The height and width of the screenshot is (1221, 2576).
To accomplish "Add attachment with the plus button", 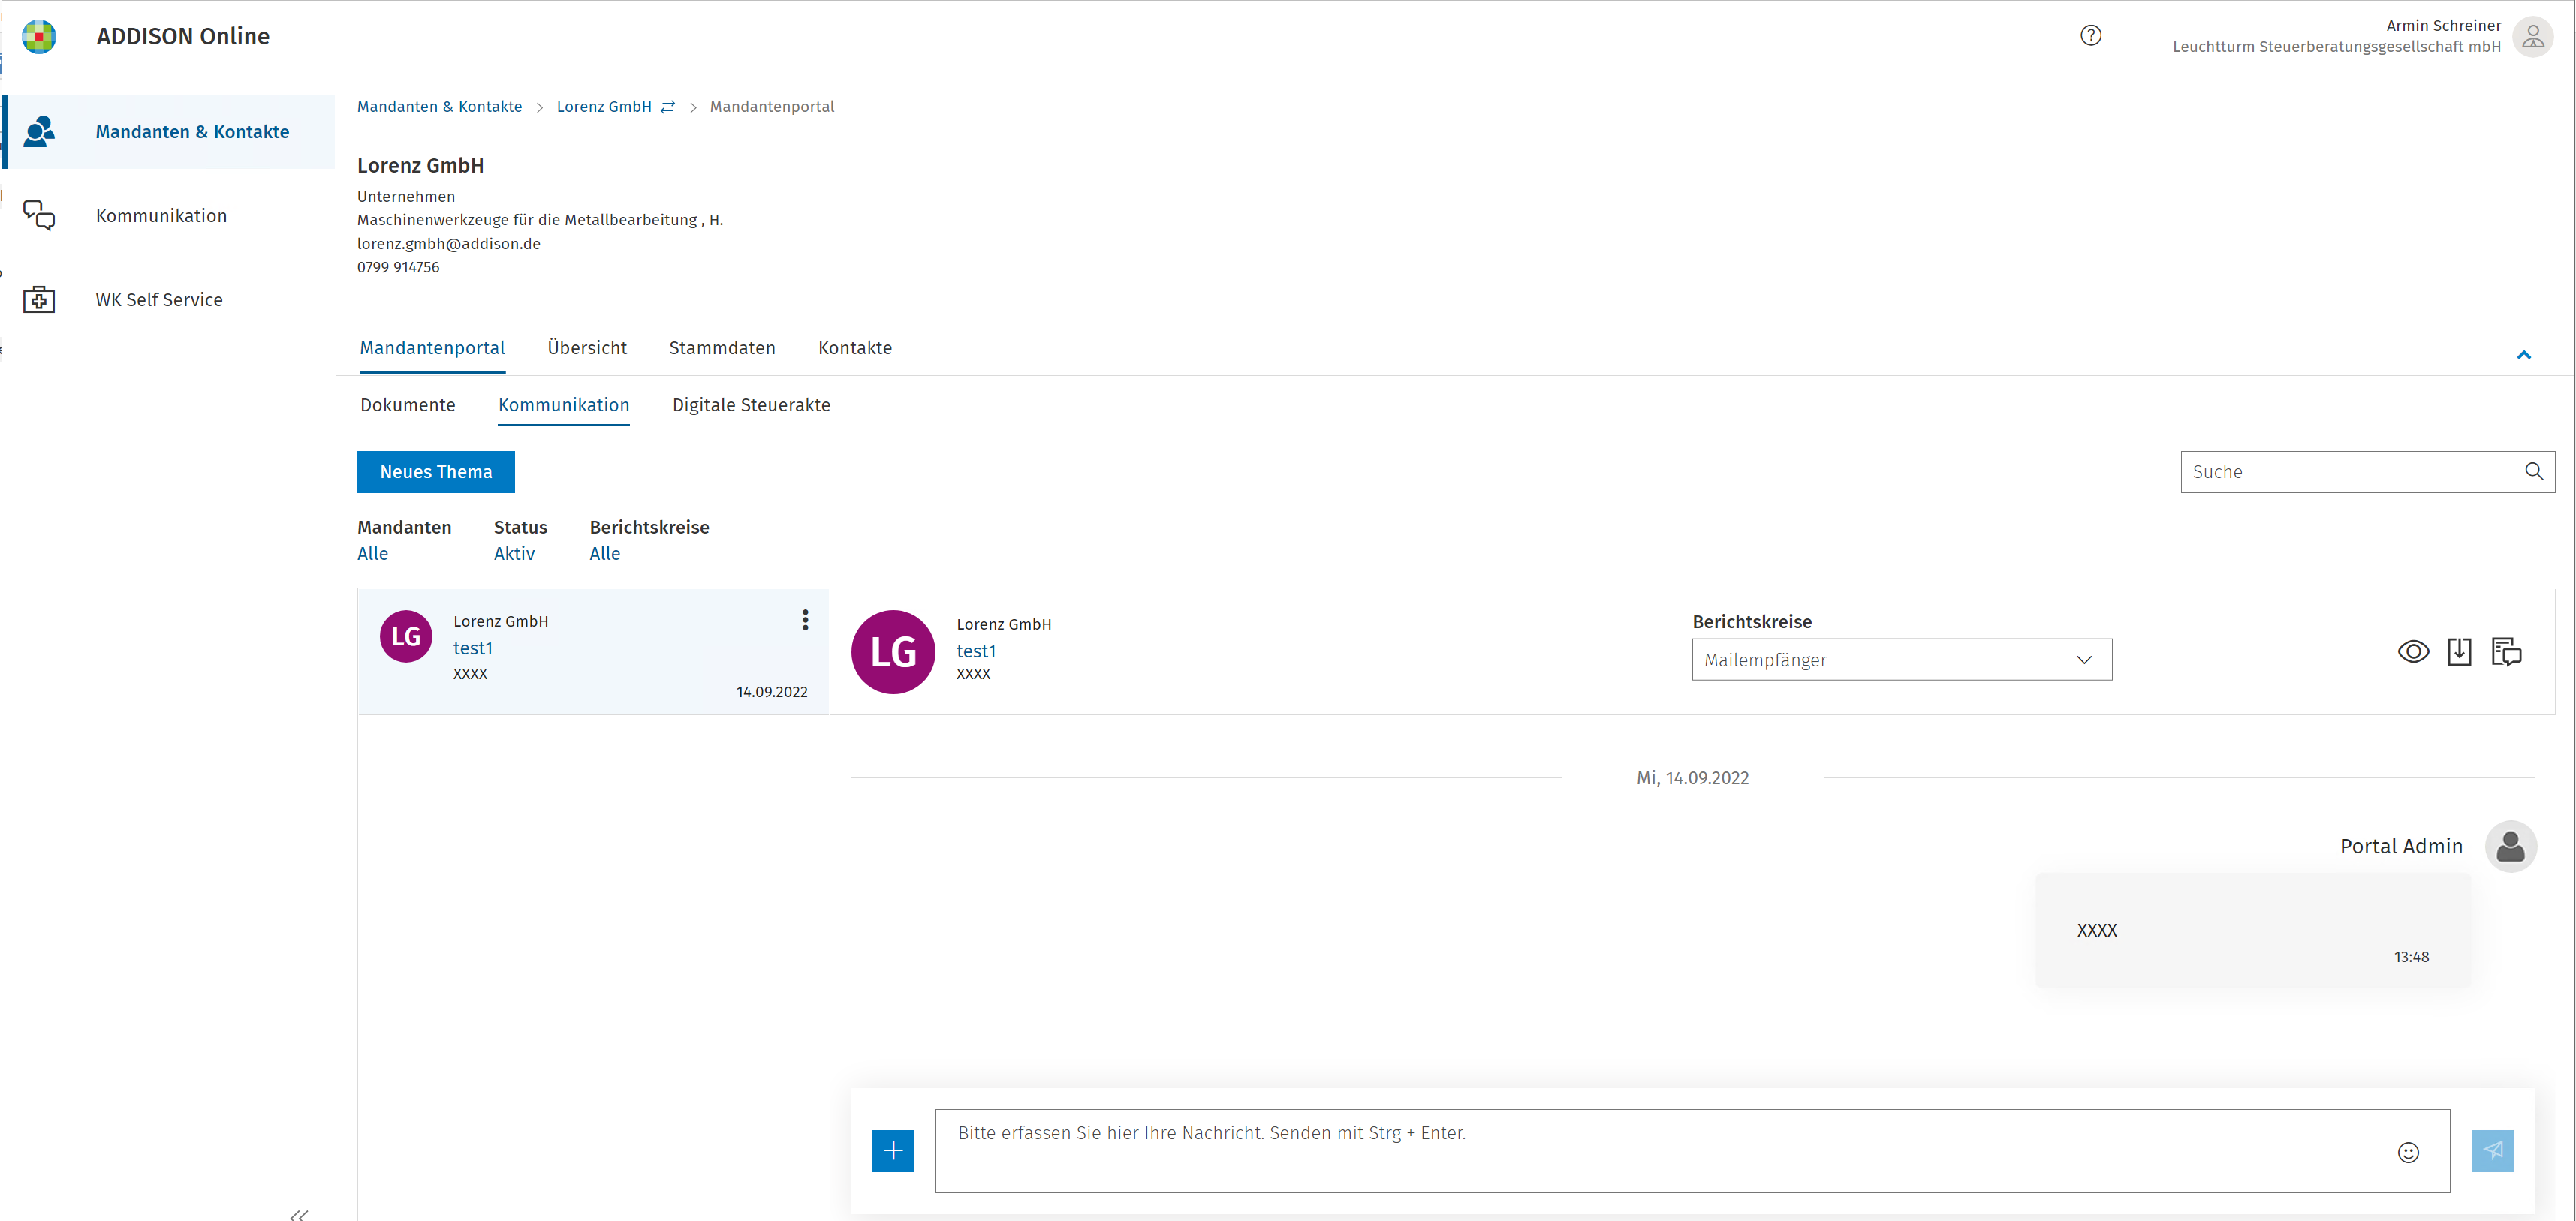I will [893, 1151].
